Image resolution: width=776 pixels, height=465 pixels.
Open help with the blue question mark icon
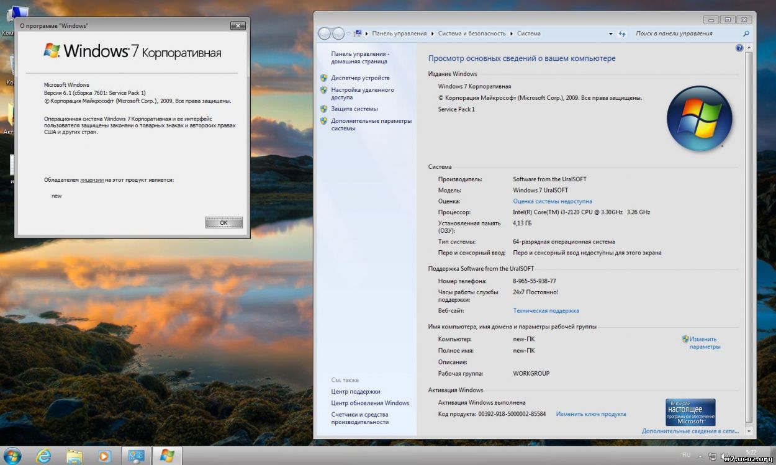click(739, 48)
